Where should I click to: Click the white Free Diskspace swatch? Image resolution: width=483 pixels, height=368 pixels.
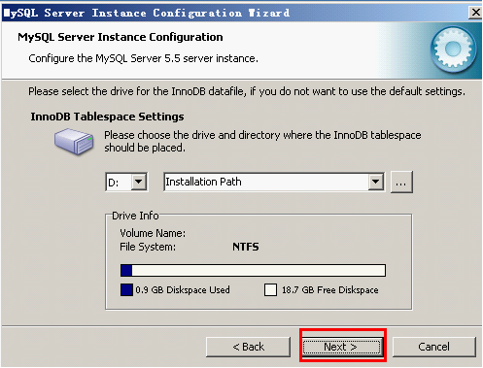(x=270, y=289)
